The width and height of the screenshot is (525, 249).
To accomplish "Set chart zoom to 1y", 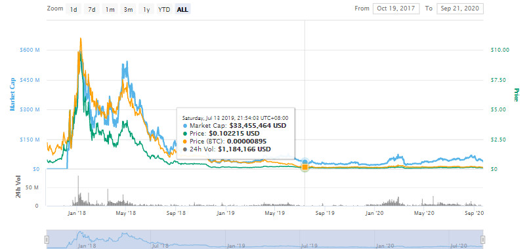I will tap(146, 9).
